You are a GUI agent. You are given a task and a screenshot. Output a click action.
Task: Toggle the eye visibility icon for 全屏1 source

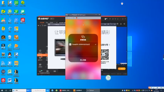[x=38, y=26]
